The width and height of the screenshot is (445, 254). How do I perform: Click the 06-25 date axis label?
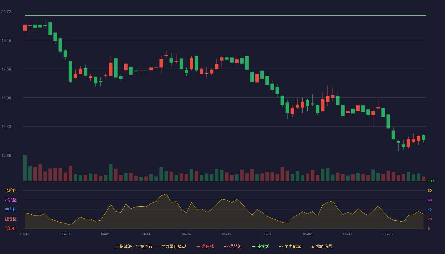pos(388,234)
